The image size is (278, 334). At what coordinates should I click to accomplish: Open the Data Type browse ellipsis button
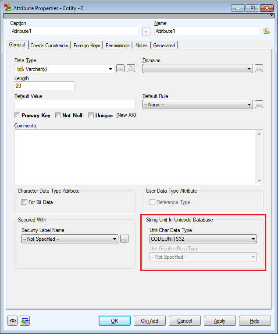point(120,69)
